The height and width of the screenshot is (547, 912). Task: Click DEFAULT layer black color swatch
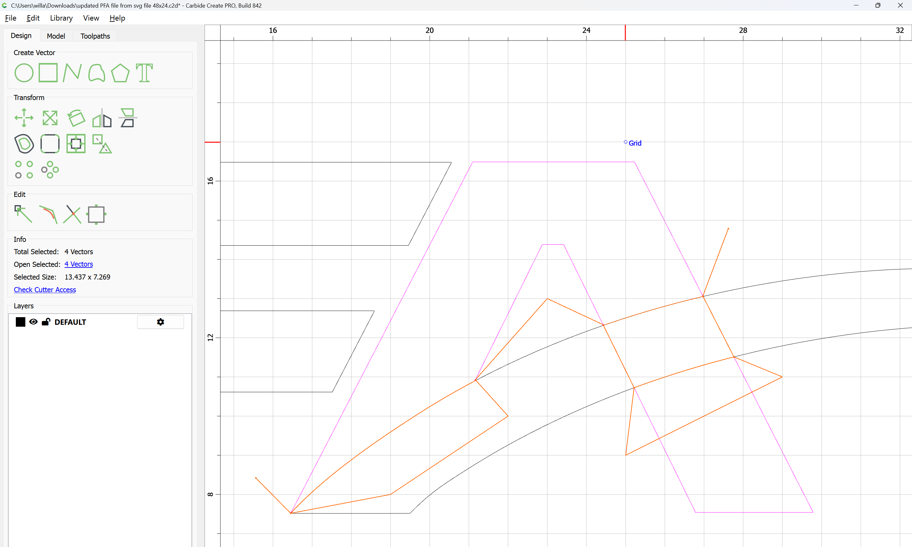[x=21, y=322]
